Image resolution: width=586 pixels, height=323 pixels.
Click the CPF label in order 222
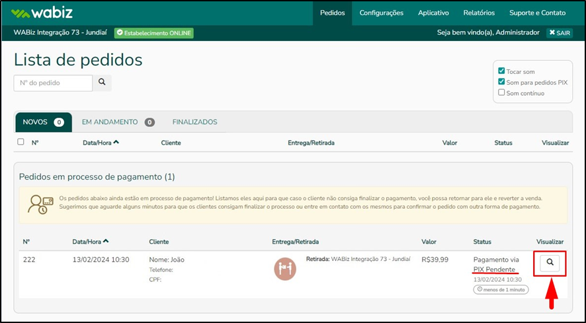point(155,279)
